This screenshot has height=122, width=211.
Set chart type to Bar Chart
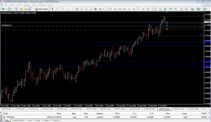[156, 9]
